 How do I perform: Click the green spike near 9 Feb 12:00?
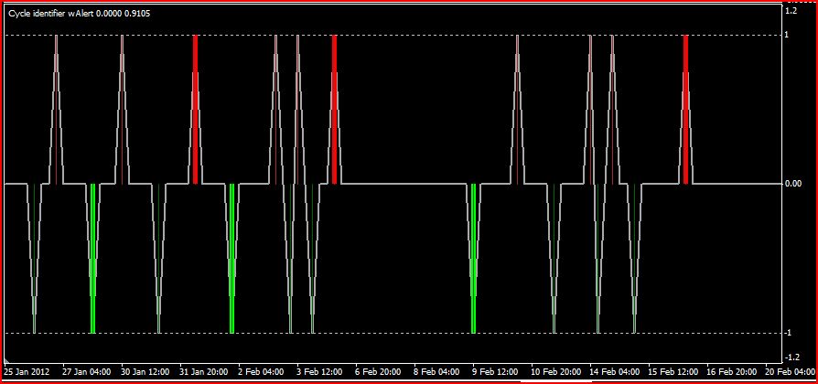point(473,258)
